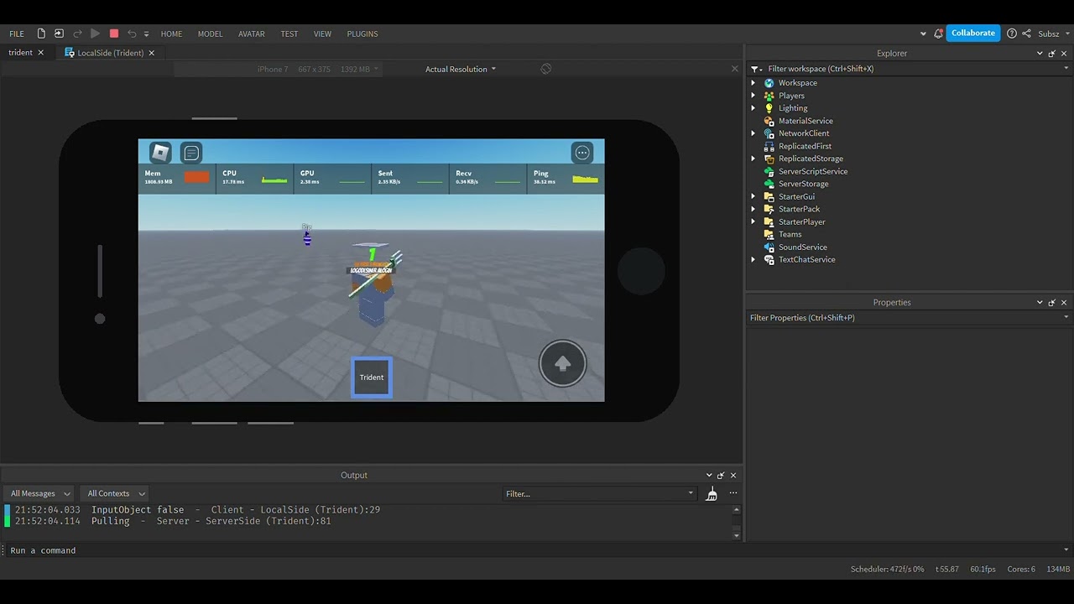Open the help question mark icon
Image resolution: width=1074 pixels, height=604 pixels.
(1012, 34)
